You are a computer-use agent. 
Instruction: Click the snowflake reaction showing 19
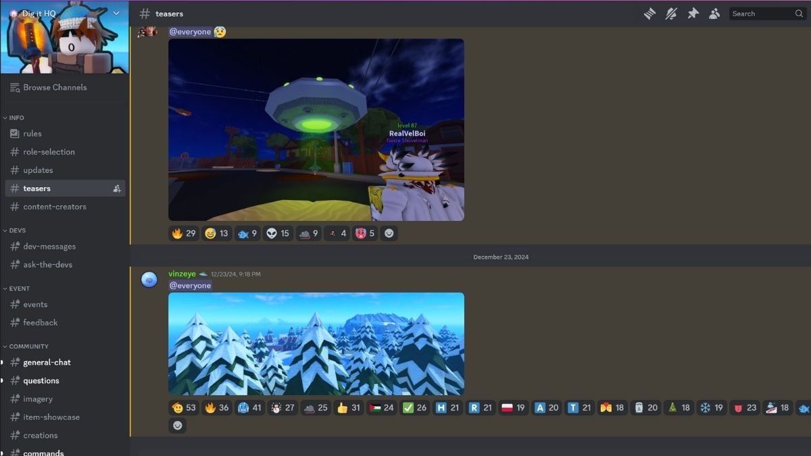point(712,407)
